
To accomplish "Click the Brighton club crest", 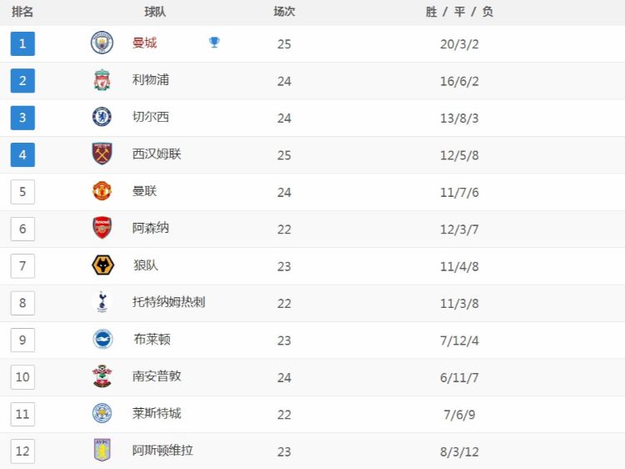I will [x=102, y=340].
